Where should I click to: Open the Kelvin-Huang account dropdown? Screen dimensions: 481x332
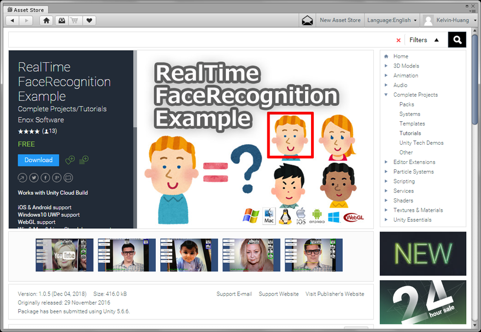click(453, 20)
